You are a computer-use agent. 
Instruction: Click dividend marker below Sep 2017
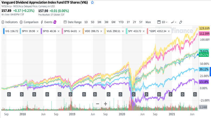point(9,94)
